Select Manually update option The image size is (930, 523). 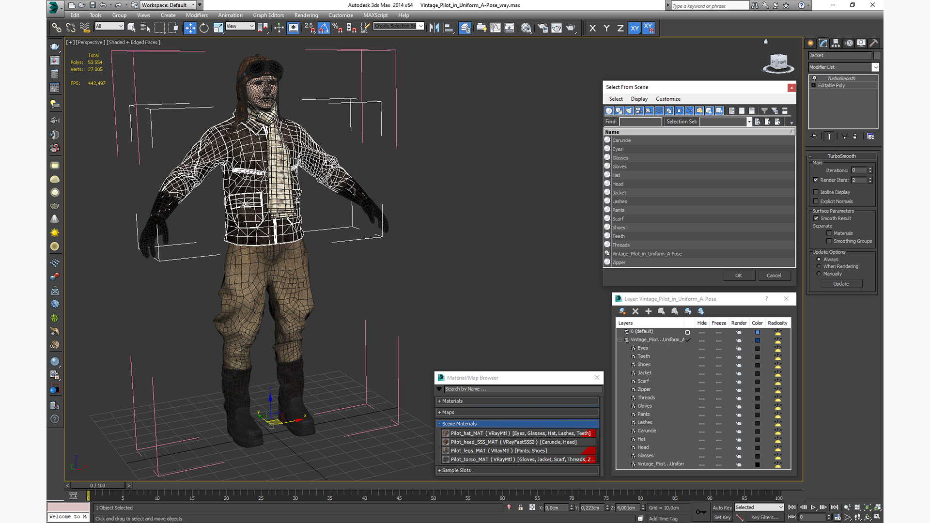(819, 274)
